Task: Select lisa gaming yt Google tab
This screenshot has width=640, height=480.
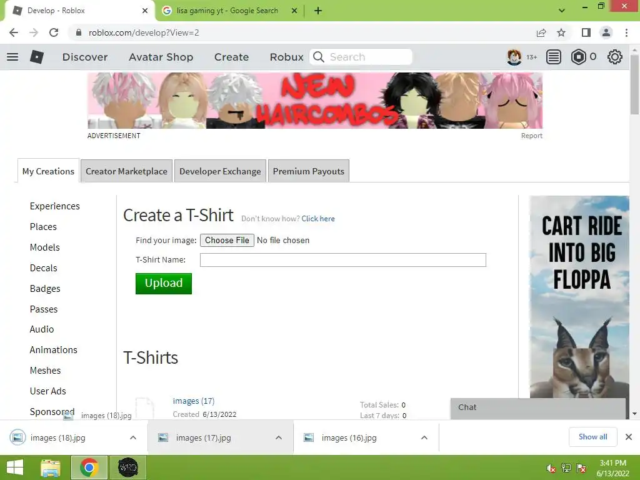Action: pyautogui.click(x=227, y=11)
